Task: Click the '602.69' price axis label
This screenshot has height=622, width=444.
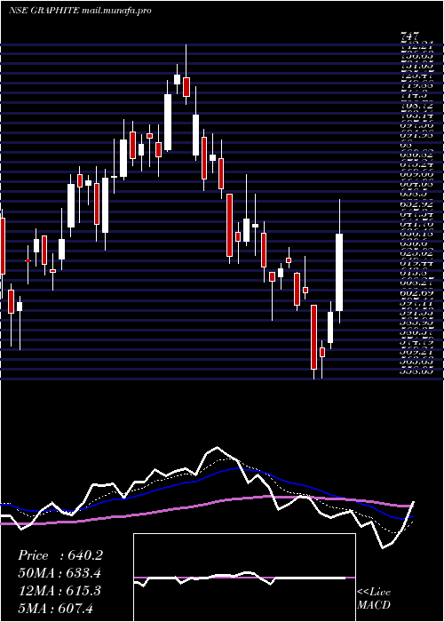Action: click(416, 293)
